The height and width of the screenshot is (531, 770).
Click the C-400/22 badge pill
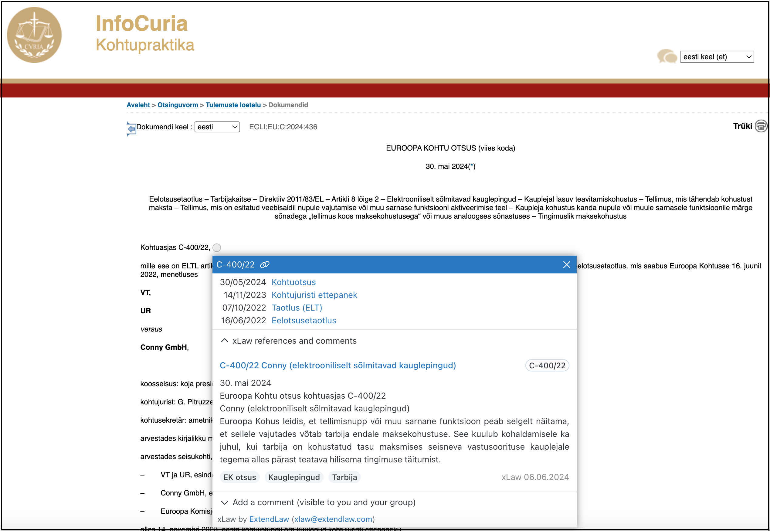point(547,366)
